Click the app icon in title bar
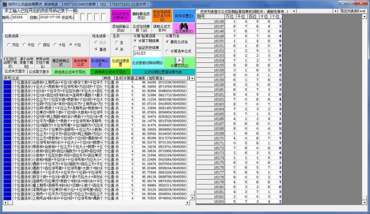The height and width of the screenshot is (214, 370). 3,3
